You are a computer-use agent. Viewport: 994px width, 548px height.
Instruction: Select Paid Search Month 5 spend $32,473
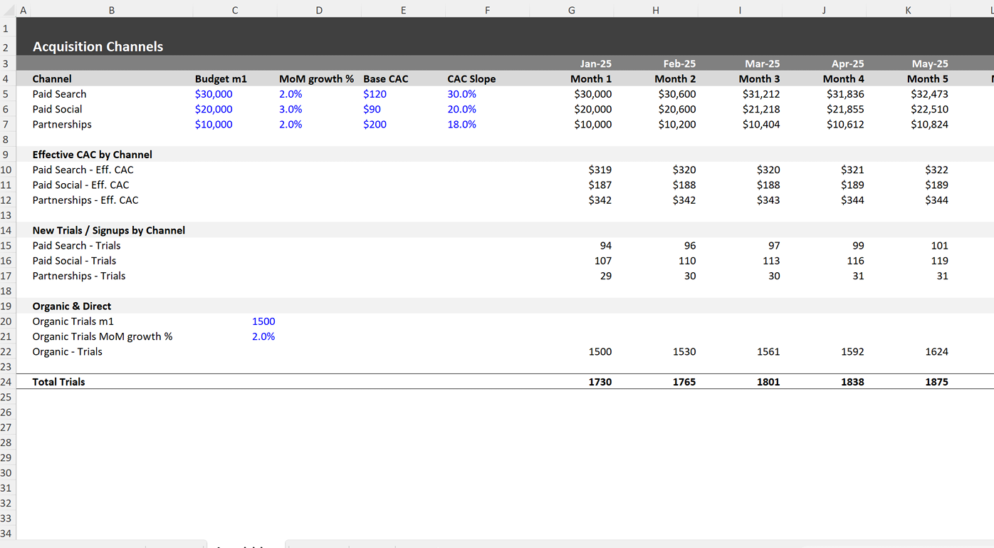[929, 94]
